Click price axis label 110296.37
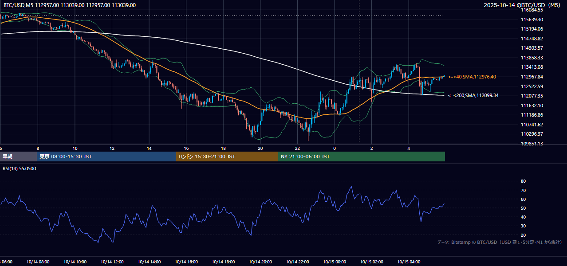Screen dimensions: 567x266 point(532,134)
